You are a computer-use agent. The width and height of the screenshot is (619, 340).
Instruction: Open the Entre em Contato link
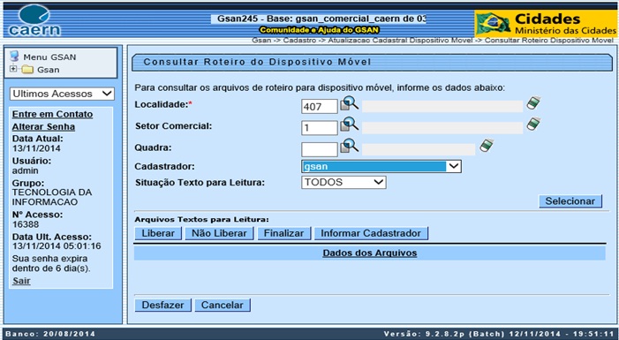point(52,114)
